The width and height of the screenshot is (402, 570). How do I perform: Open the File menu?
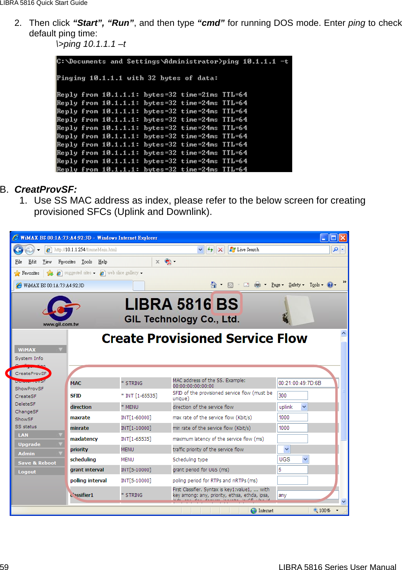[19, 262]
